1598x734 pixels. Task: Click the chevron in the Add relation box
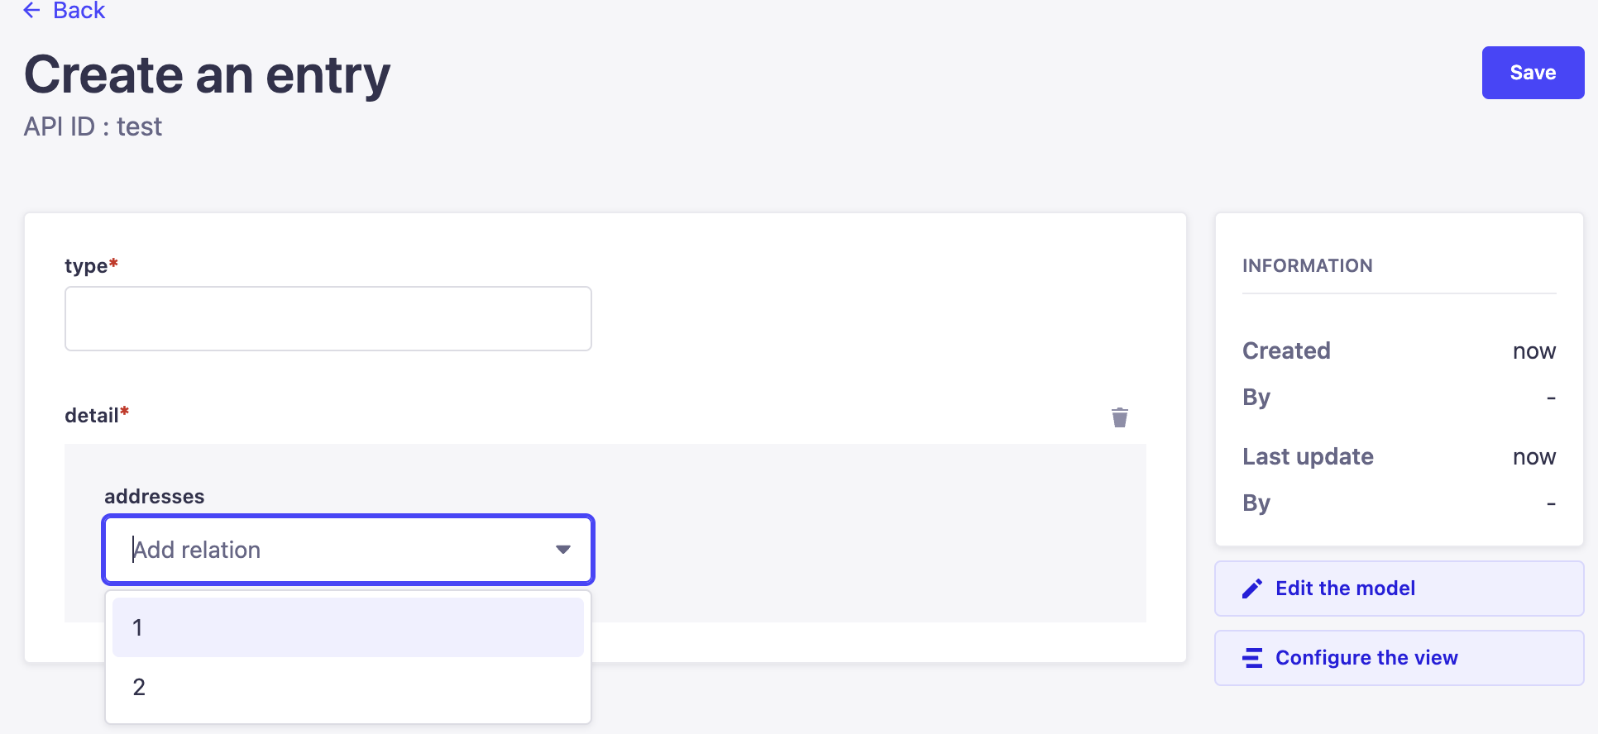[x=563, y=549]
